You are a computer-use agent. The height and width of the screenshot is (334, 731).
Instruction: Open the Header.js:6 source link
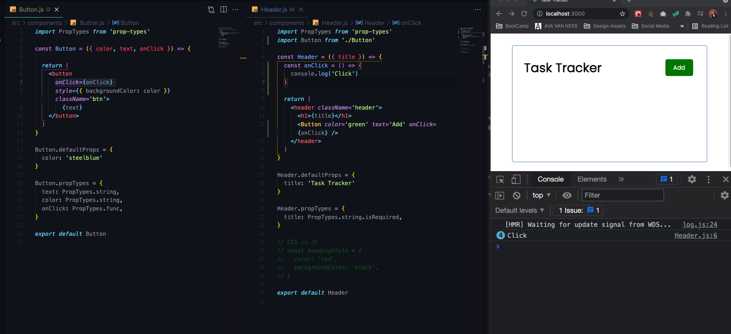coord(696,235)
